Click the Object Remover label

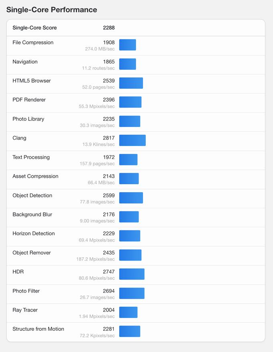click(32, 252)
